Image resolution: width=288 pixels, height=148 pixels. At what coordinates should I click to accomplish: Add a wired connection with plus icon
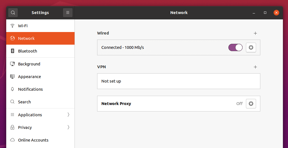click(255, 33)
